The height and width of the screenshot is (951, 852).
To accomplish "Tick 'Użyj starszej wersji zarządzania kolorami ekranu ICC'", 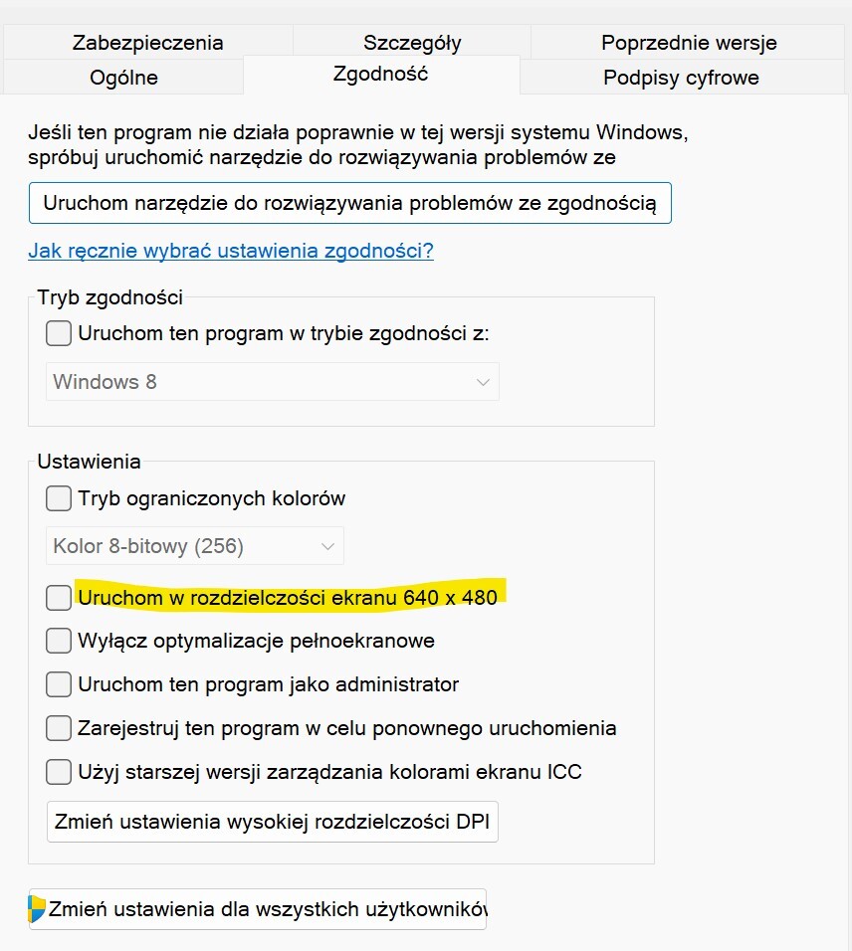I will pyautogui.click(x=59, y=771).
